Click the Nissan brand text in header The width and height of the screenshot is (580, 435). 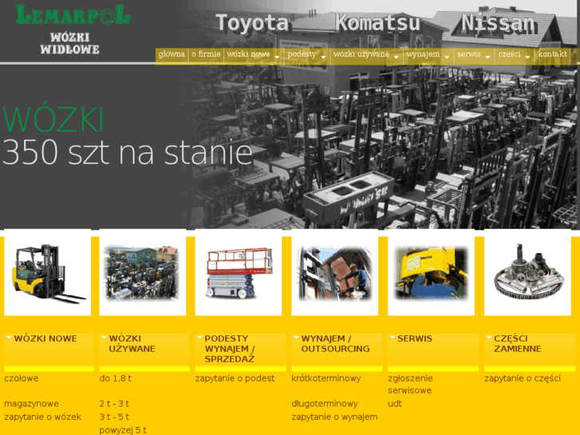[x=499, y=23]
